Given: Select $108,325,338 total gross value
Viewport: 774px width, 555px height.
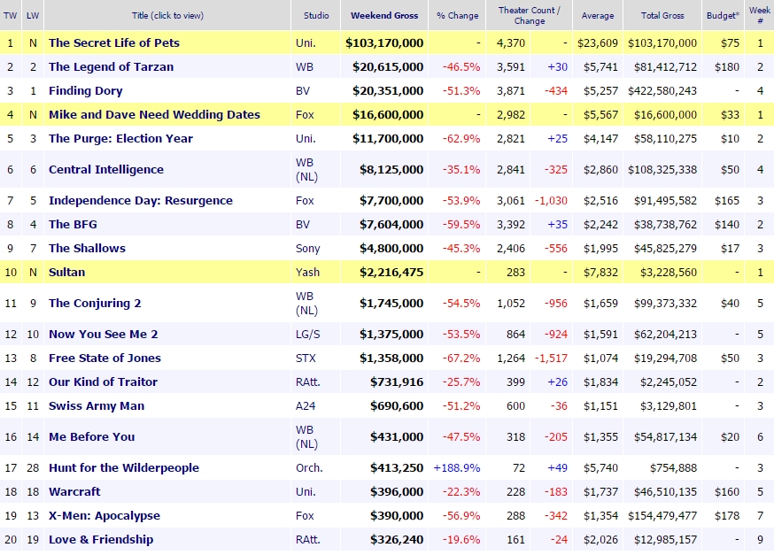Looking at the screenshot, I should (662, 170).
